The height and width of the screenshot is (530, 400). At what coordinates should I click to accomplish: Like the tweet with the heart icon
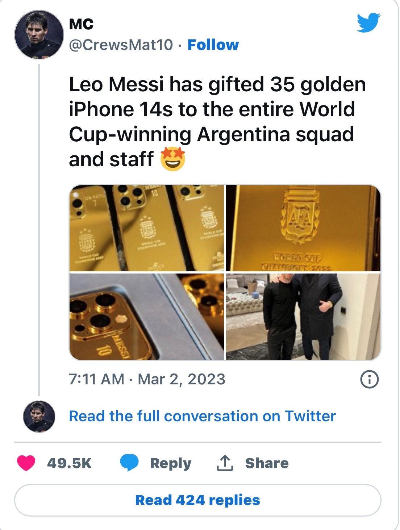click(x=26, y=463)
